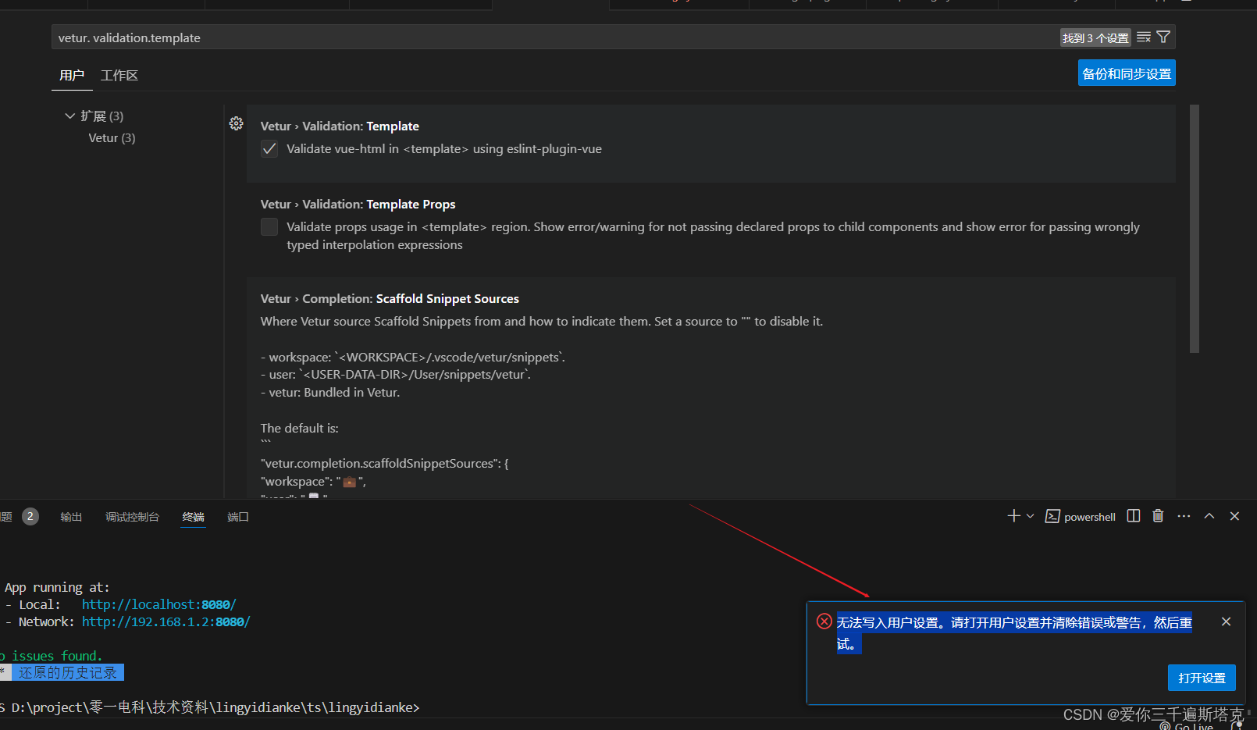Screen dimensions: 1257x730
Task: Open the 端口 panel tab
Action: point(238,517)
